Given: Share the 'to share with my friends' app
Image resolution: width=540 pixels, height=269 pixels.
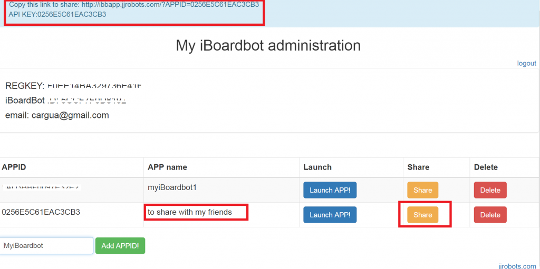Looking at the screenshot, I should [x=422, y=215].
